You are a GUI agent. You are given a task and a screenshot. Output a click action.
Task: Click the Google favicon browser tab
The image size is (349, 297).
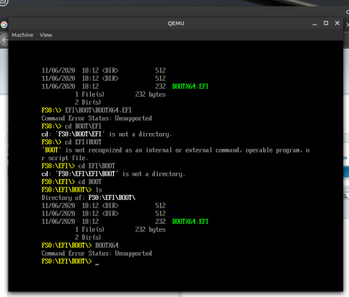click(4, 25)
